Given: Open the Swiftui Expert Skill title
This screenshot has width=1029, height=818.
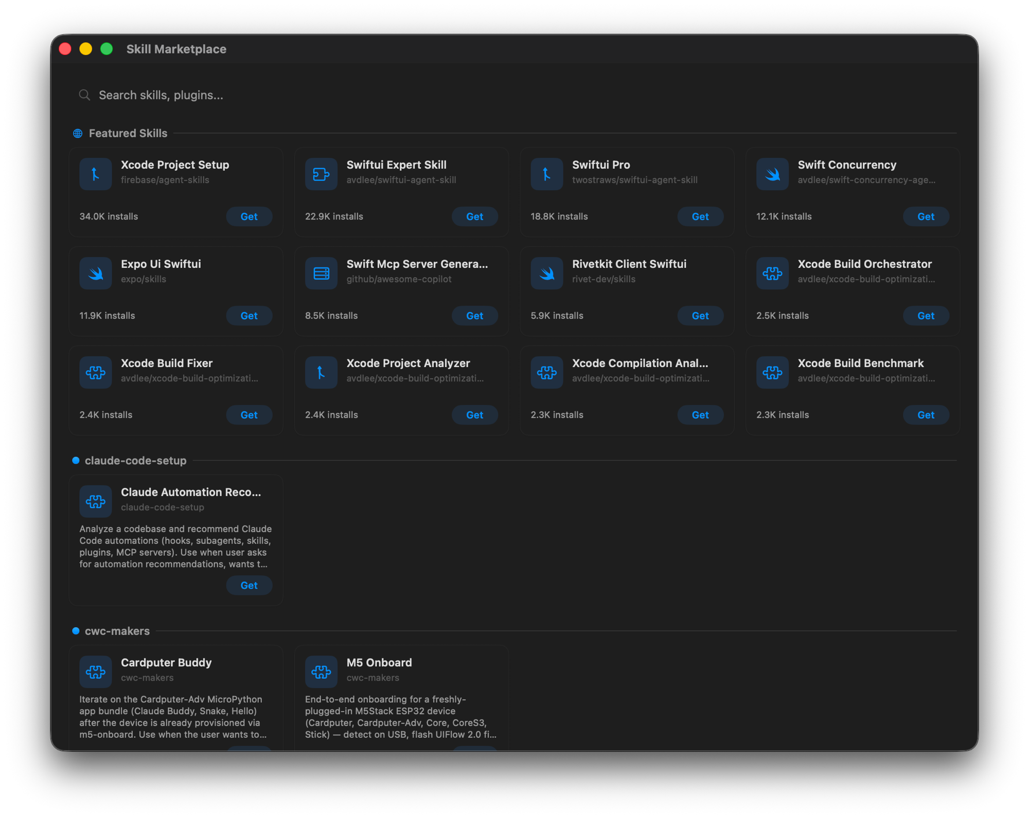Looking at the screenshot, I should pos(396,165).
